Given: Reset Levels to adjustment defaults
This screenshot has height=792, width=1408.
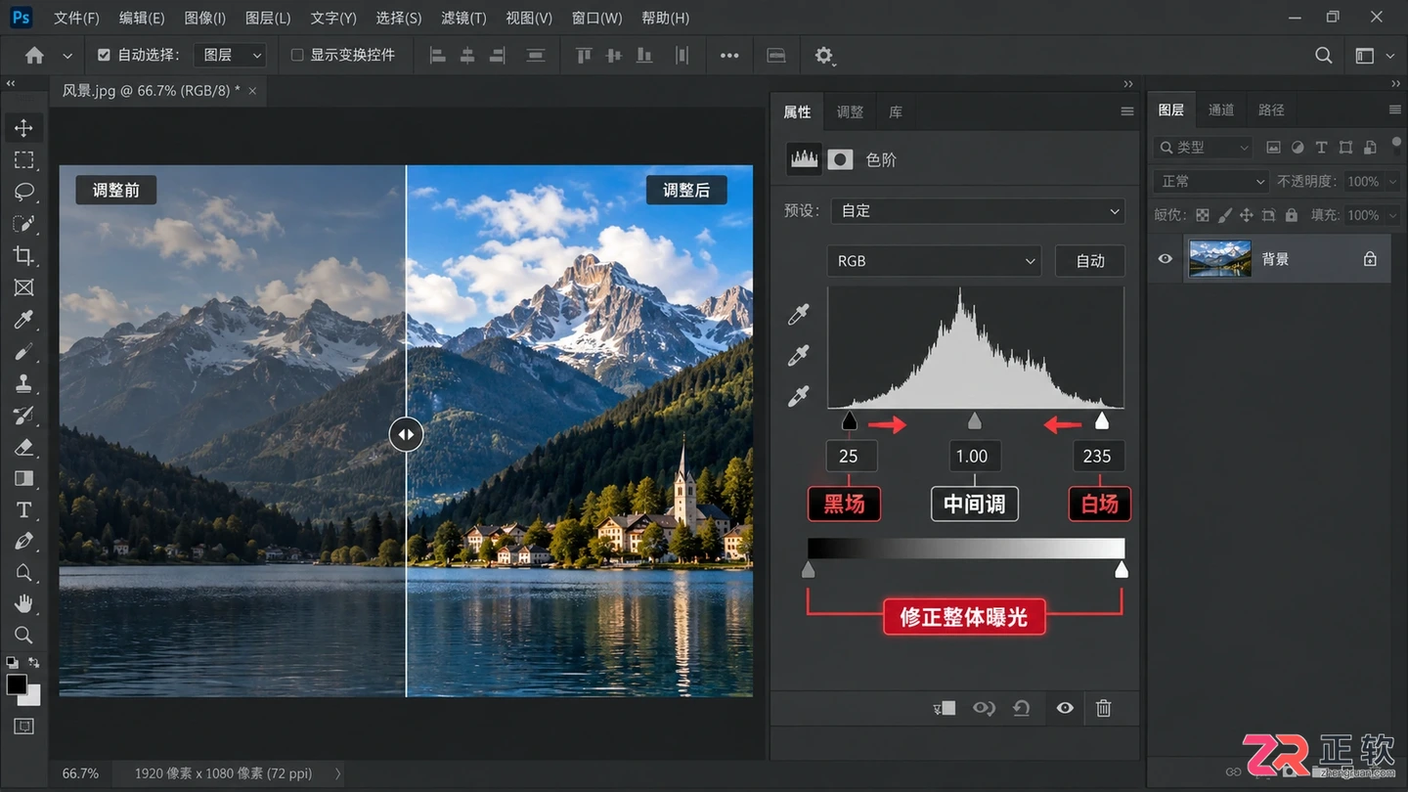Looking at the screenshot, I should 1022,709.
